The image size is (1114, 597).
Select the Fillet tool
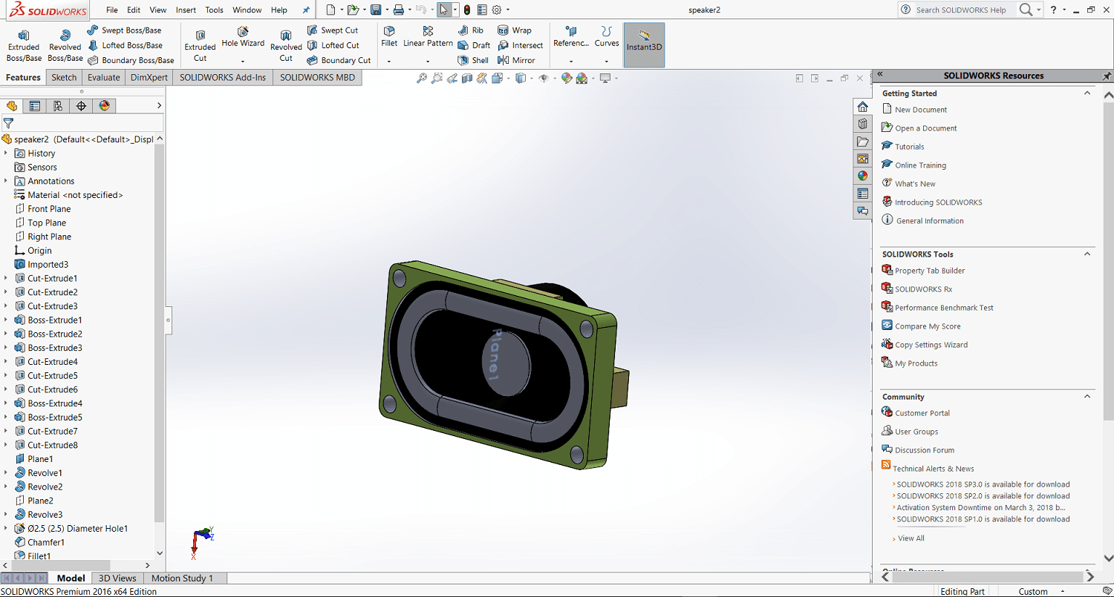pyautogui.click(x=389, y=37)
